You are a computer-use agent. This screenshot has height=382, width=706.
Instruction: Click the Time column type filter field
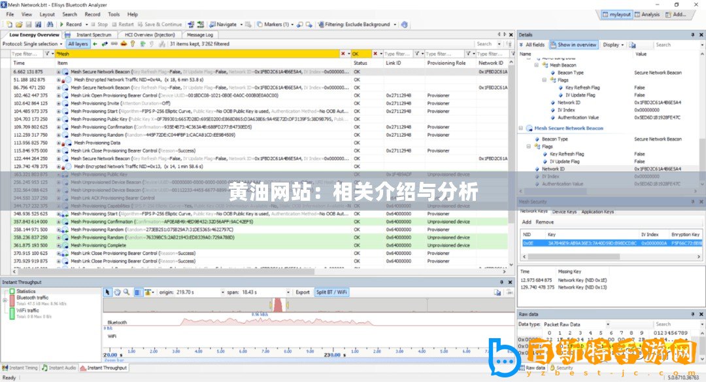click(27, 54)
